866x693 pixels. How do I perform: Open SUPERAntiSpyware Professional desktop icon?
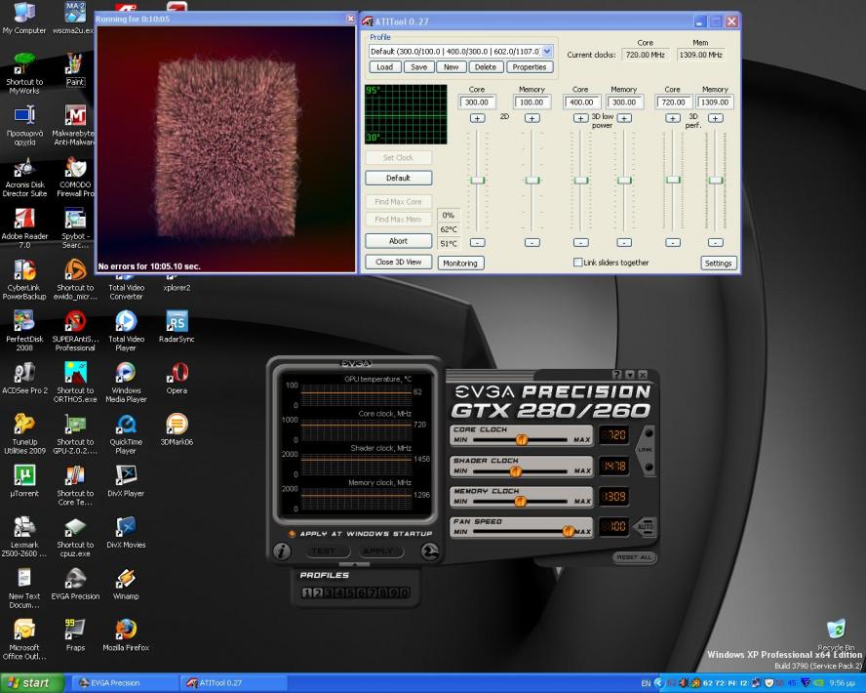pos(75,331)
